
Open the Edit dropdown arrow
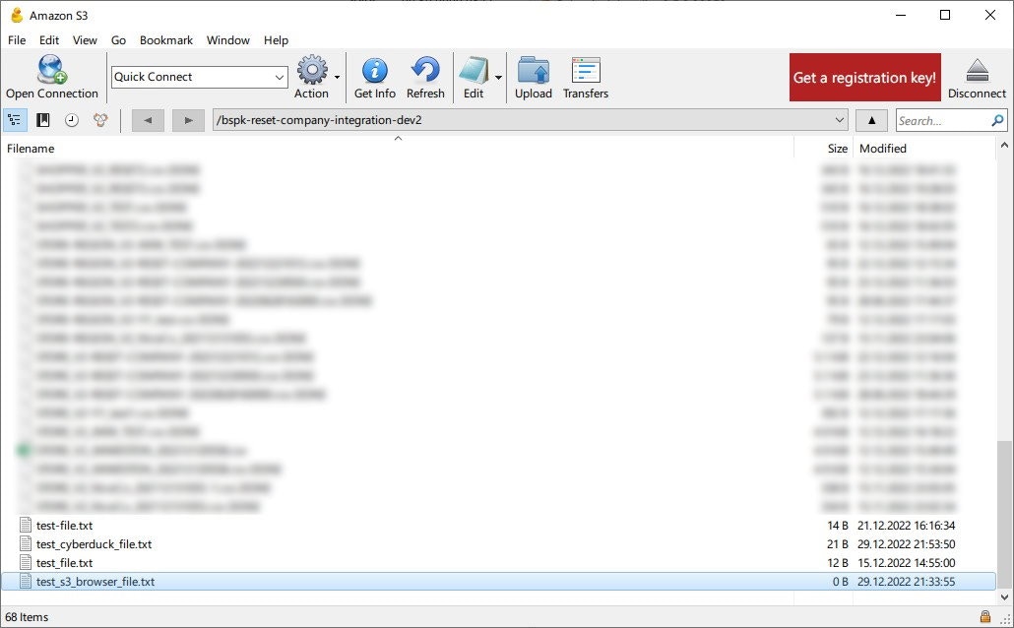(498, 77)
